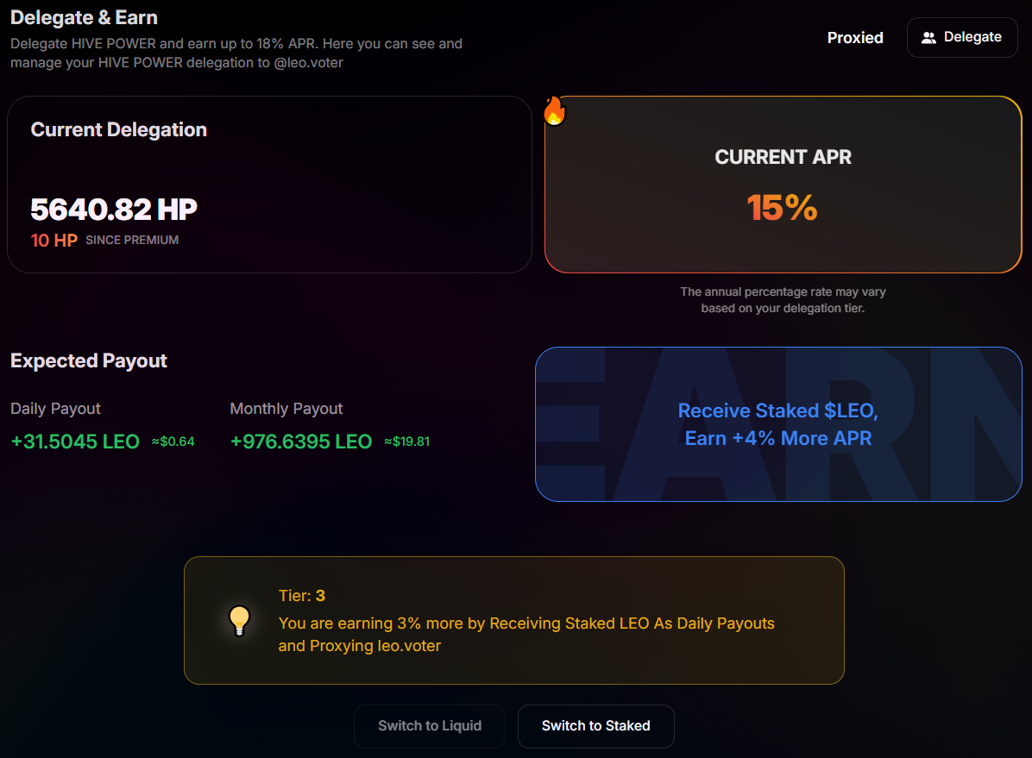Click the Receive Staked $LEO banner
Image resolution: width=1032 pixels, height=758 pixels.
click(778, 424)
